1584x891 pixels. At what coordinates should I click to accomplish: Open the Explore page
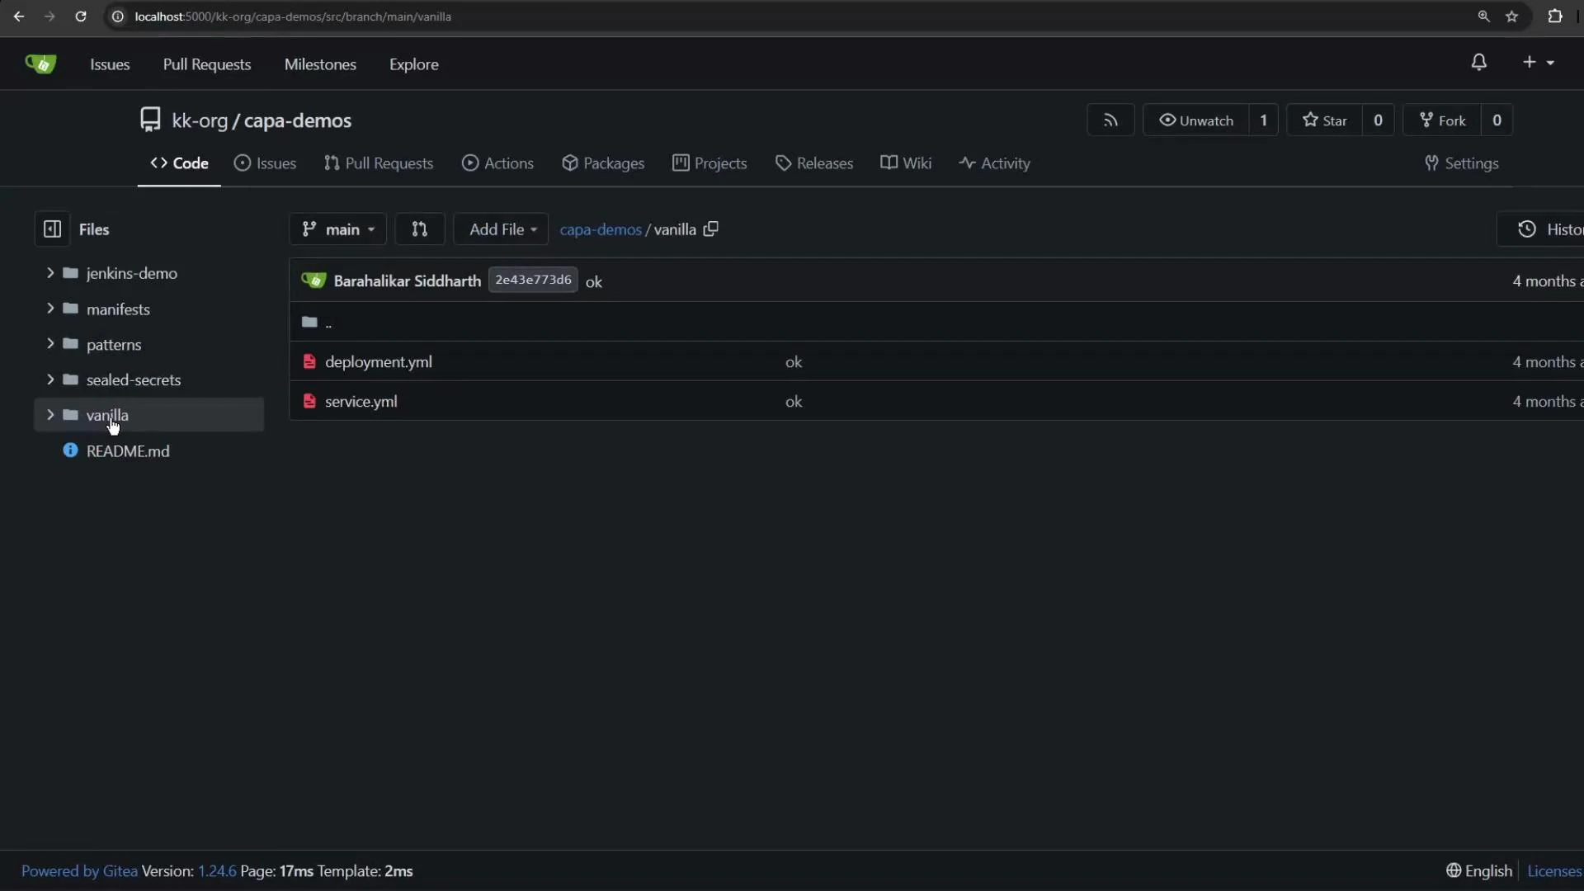click(413, 64)
